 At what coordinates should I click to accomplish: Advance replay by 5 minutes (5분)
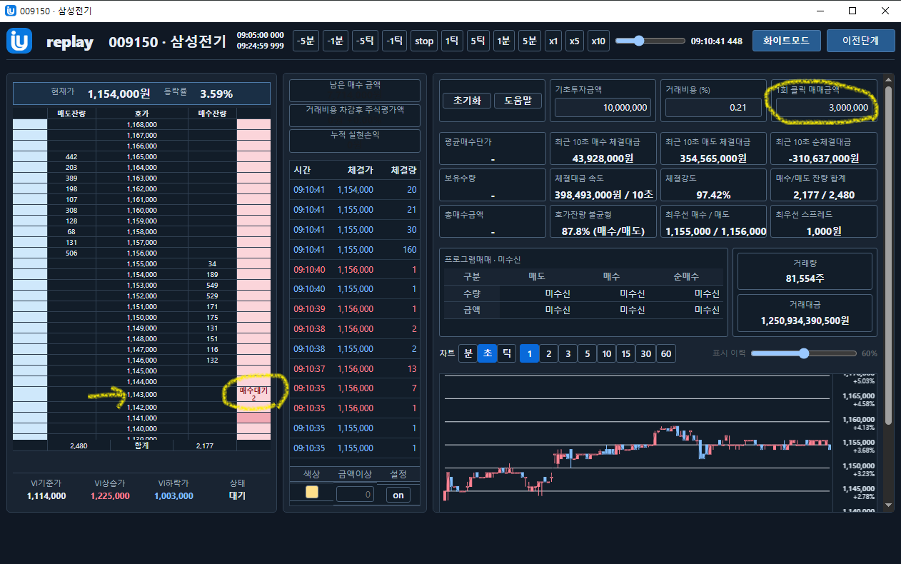(x=529, y=41)
